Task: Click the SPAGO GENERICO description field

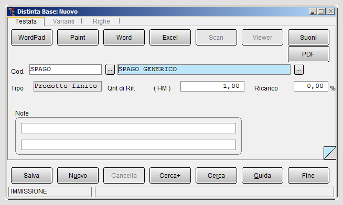Action: pos(204,70)
